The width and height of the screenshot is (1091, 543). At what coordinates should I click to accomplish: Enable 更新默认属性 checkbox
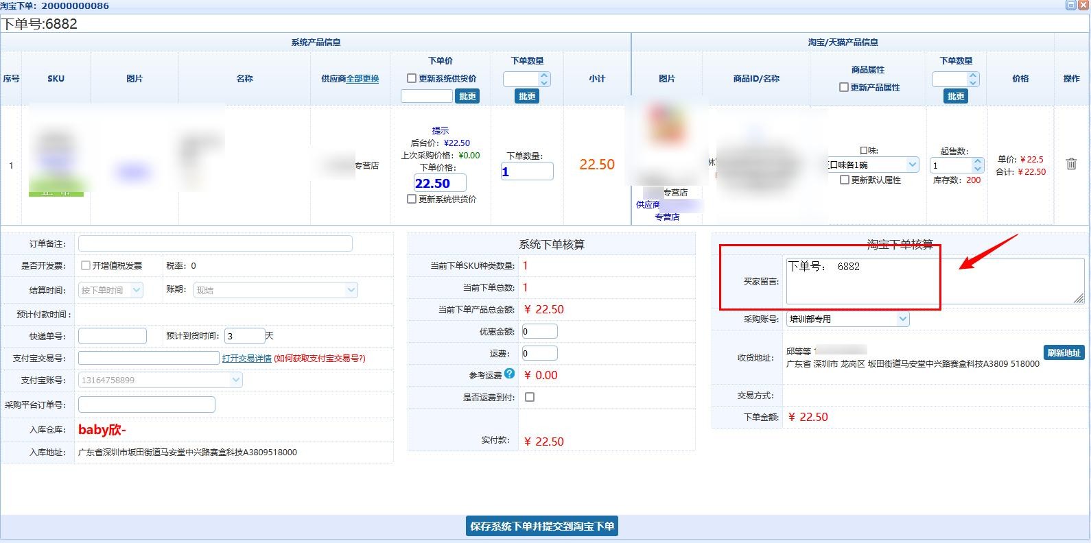(845, 180)
